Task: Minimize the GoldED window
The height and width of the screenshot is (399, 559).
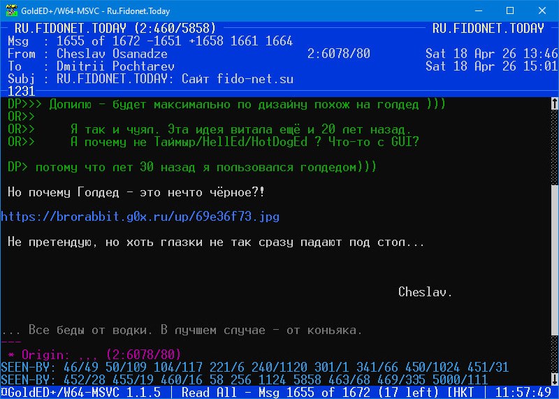Action: click(477, 10)
